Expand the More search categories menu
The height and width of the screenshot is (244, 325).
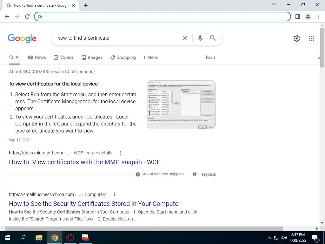pos(150,58)
